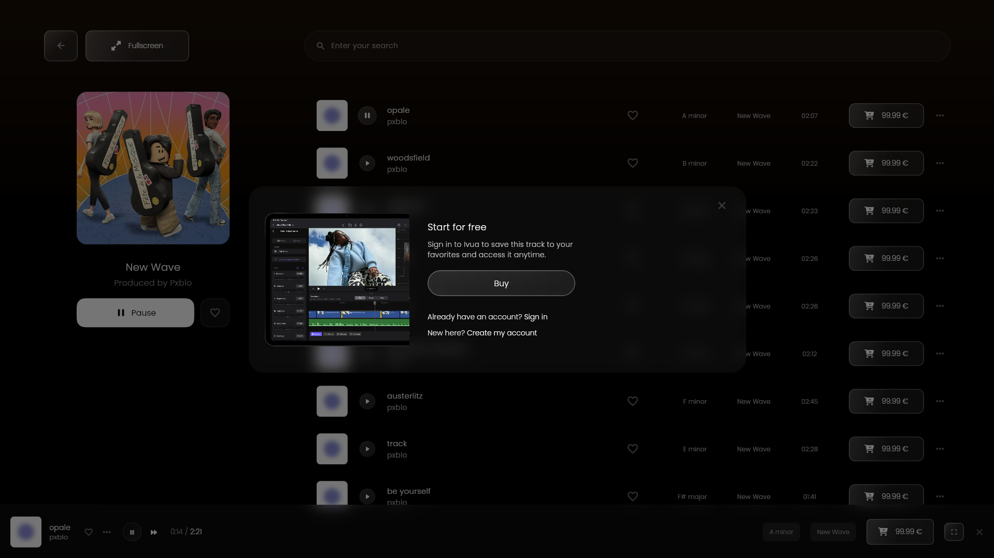Click the New Wave tag in bottom player

833,532
